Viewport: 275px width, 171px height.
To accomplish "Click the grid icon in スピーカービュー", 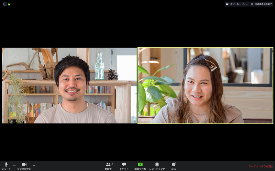I will [x=227, y=4].
